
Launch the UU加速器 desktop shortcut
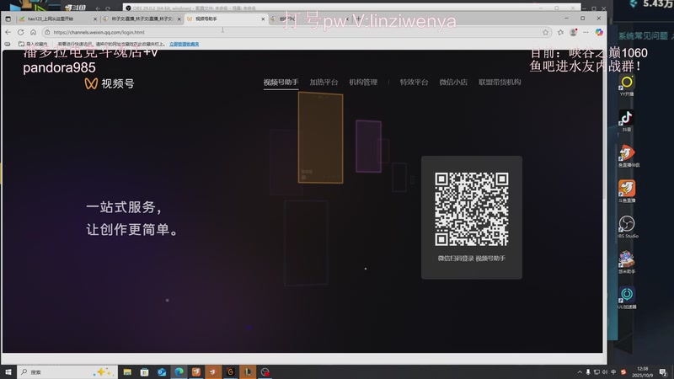click(627, 298)
